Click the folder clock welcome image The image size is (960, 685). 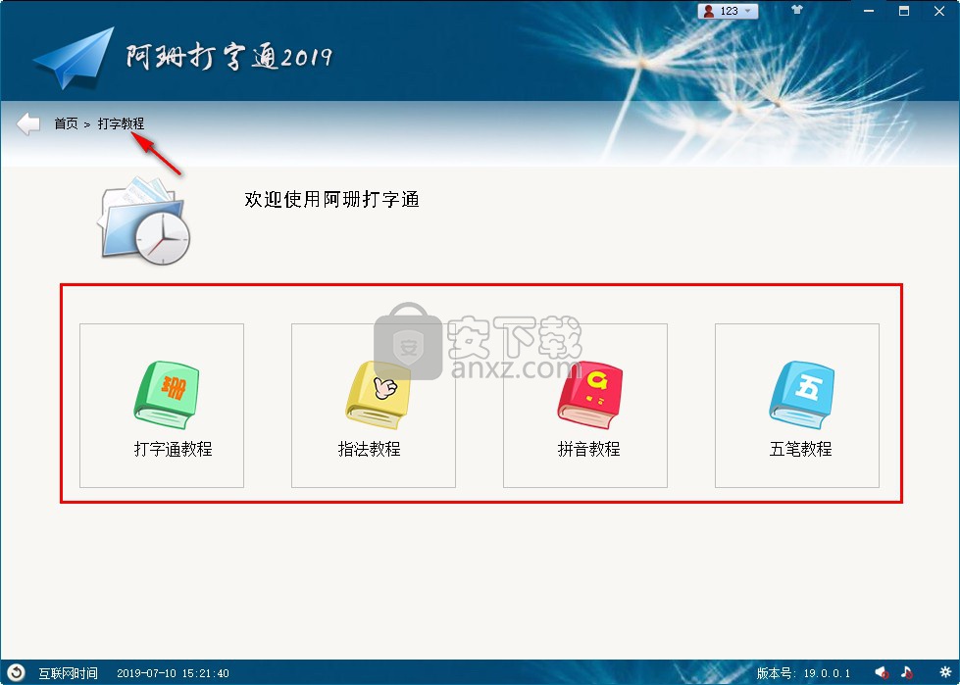(x=144, y=221)
